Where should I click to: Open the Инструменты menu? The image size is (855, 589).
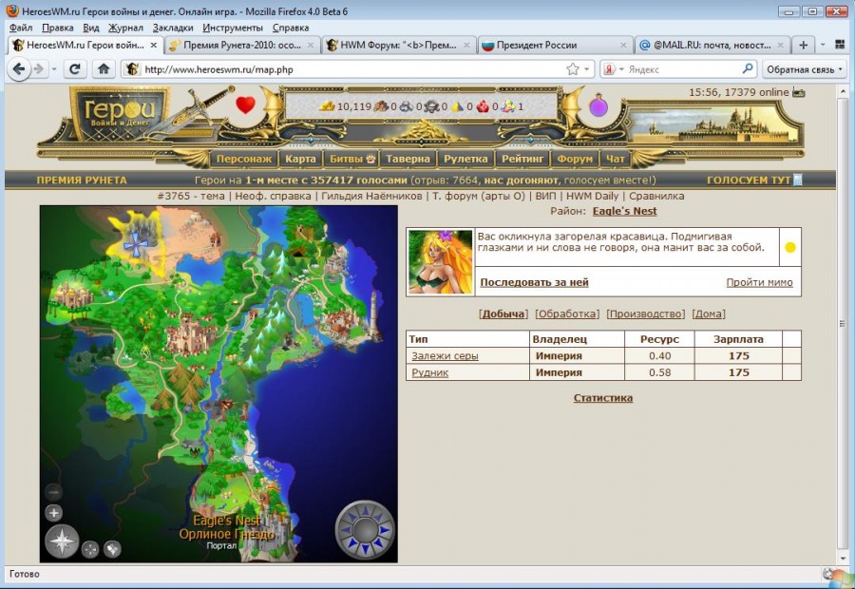233,28
